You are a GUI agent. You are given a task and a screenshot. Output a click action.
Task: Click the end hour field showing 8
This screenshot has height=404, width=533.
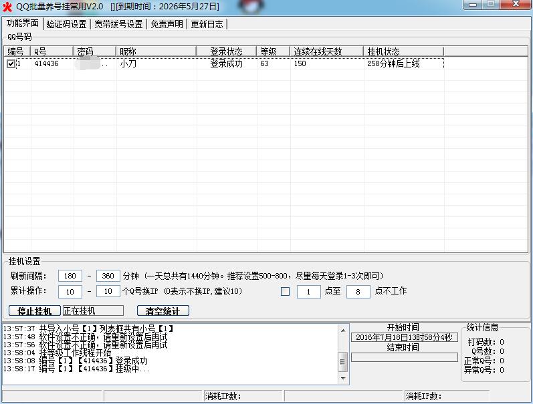(x=358, y=292)
